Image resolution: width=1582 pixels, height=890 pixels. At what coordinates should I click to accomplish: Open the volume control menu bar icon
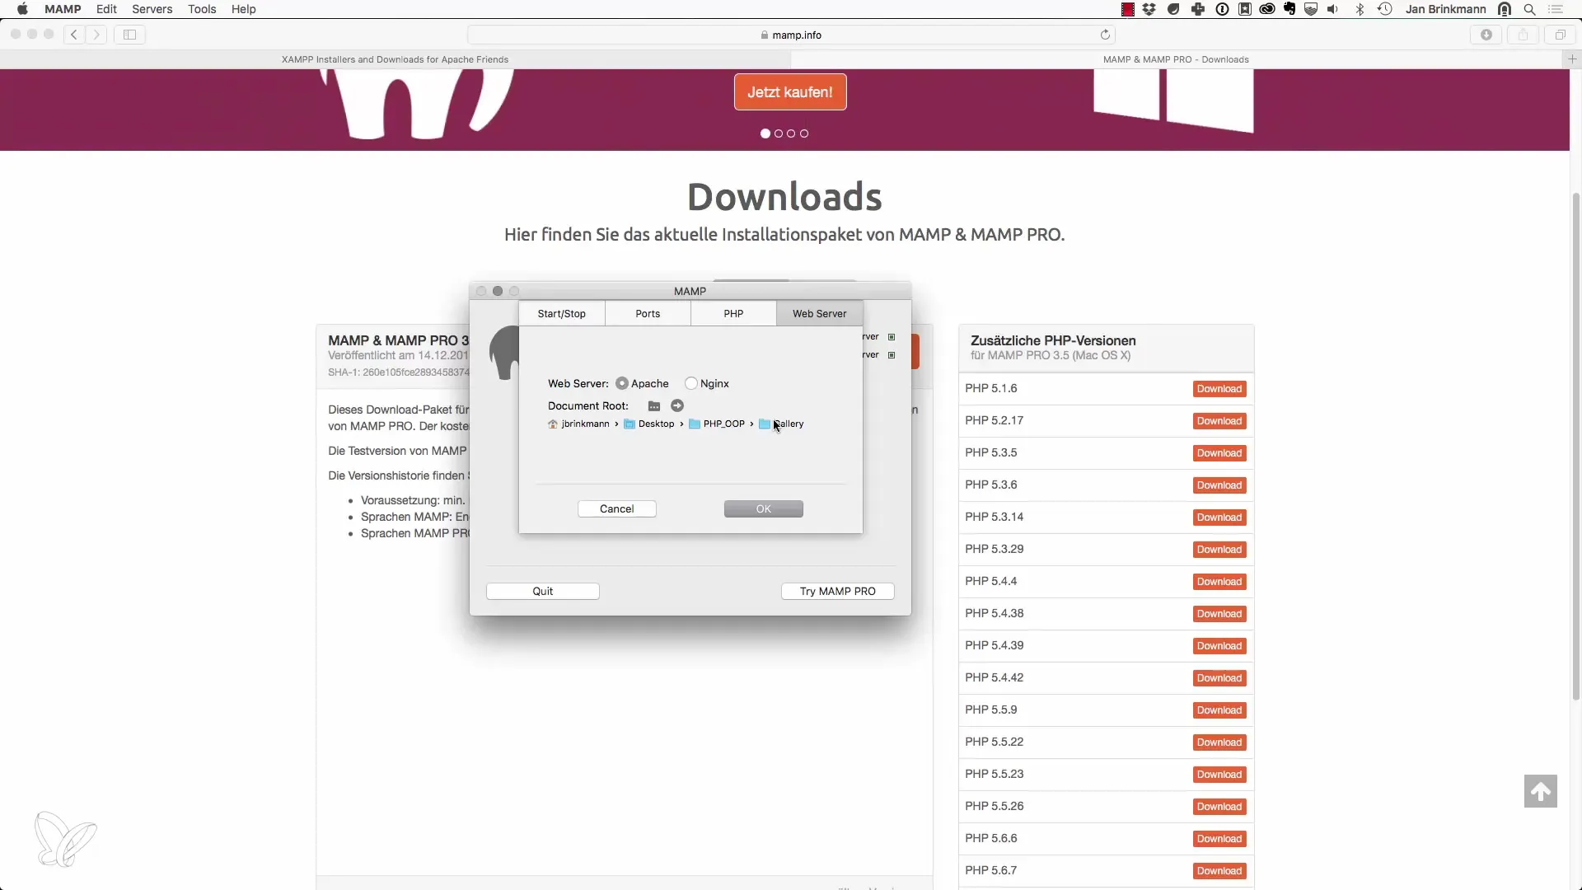[1332, 9]
